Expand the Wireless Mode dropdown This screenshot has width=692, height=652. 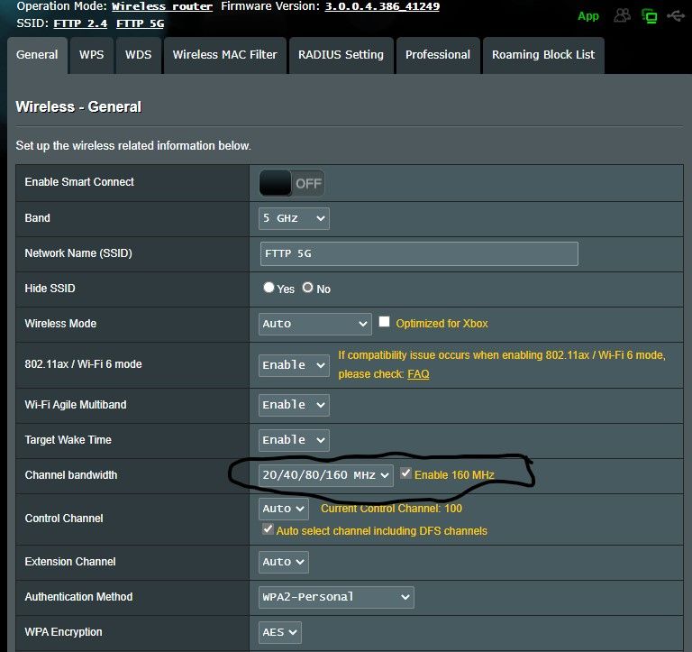click(314, 324)
